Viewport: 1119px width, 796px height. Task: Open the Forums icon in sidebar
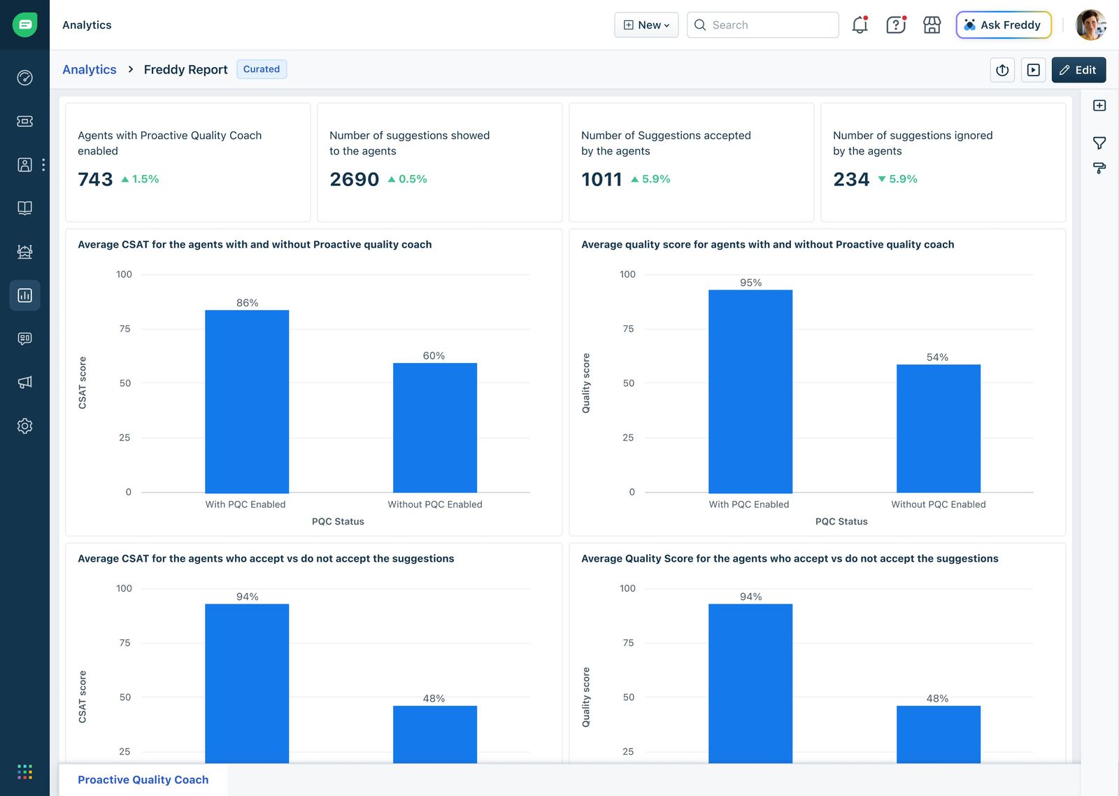24,252
